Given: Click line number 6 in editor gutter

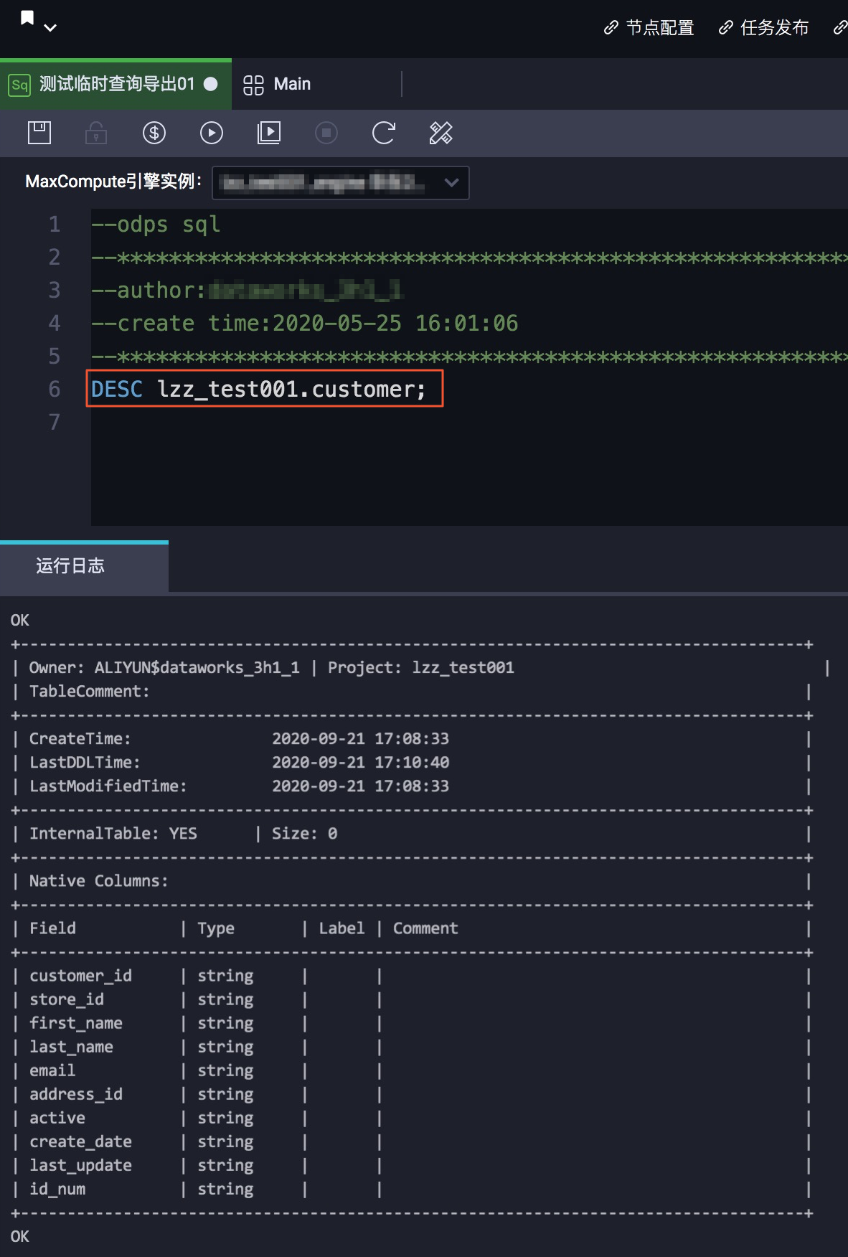Looking at the screenshot, I should pyautogui.click(x=55, y=389).
